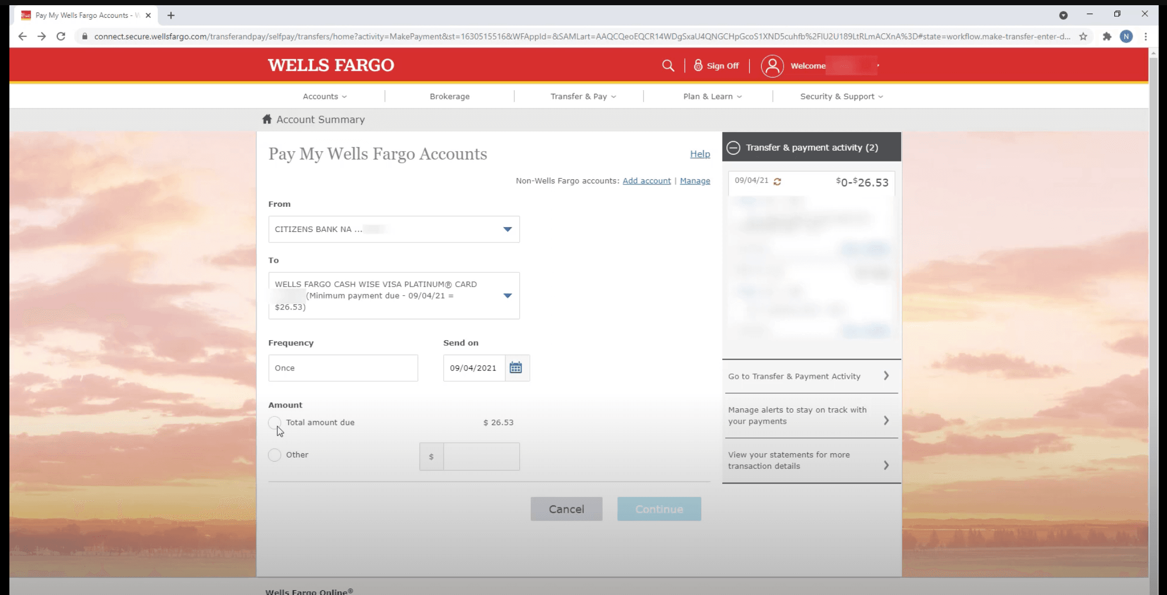Bookmark this page with the star icon
This screenshot has height=595, width=1167.
(1083, 36)
